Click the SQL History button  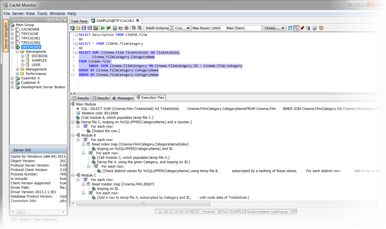(x=21, y=219)
